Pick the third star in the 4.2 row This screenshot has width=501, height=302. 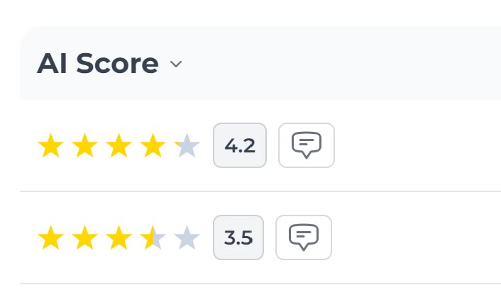pyautogui.click(x=119, y=146)
